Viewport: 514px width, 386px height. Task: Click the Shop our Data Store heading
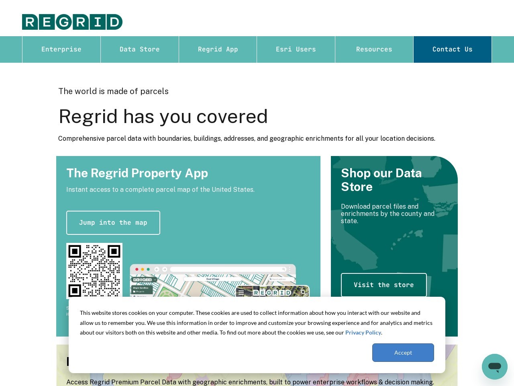pyautogui.click(x=381, y=180)
